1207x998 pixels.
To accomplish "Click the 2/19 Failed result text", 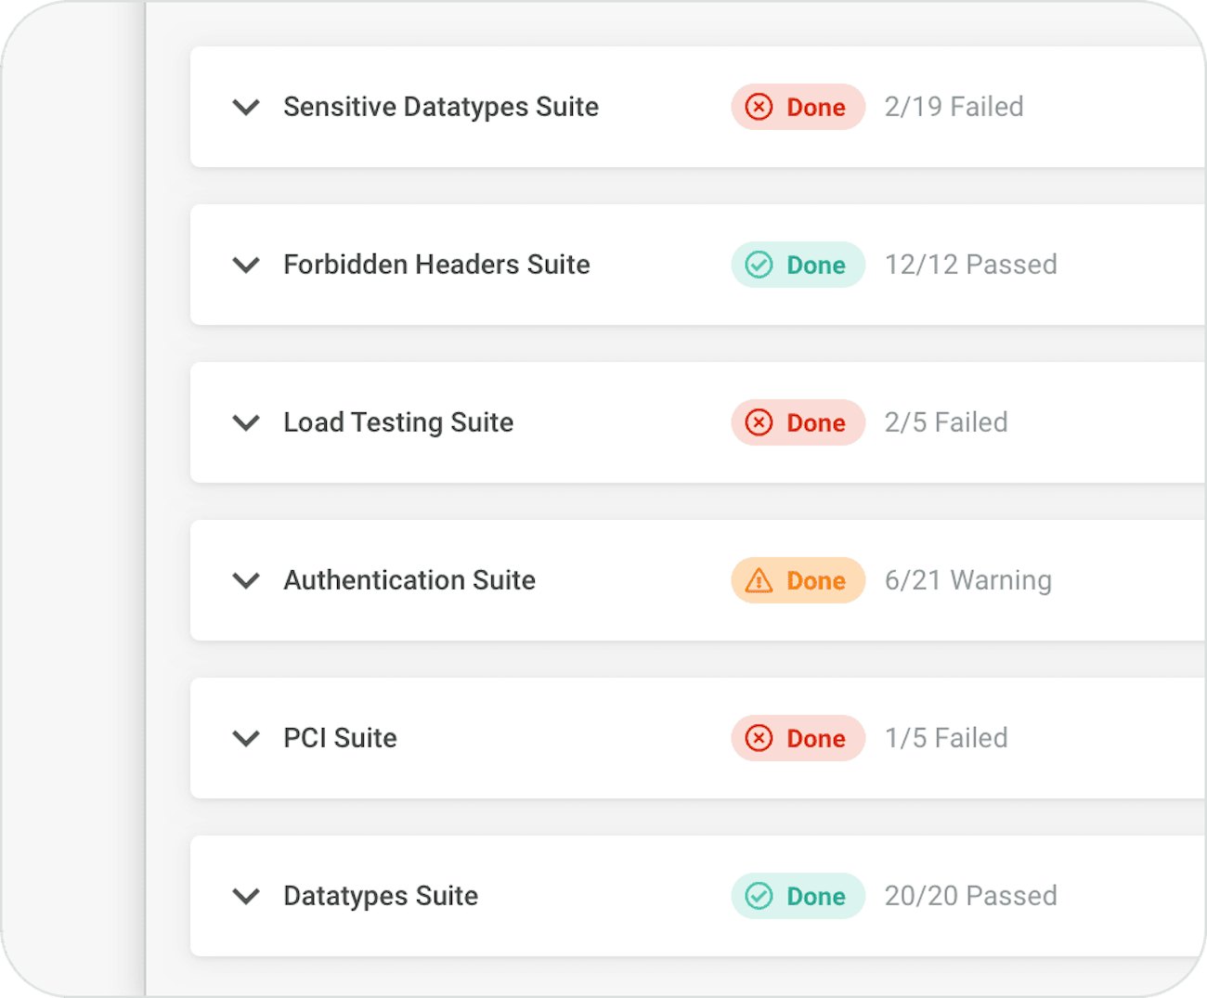I will point(954,107).
